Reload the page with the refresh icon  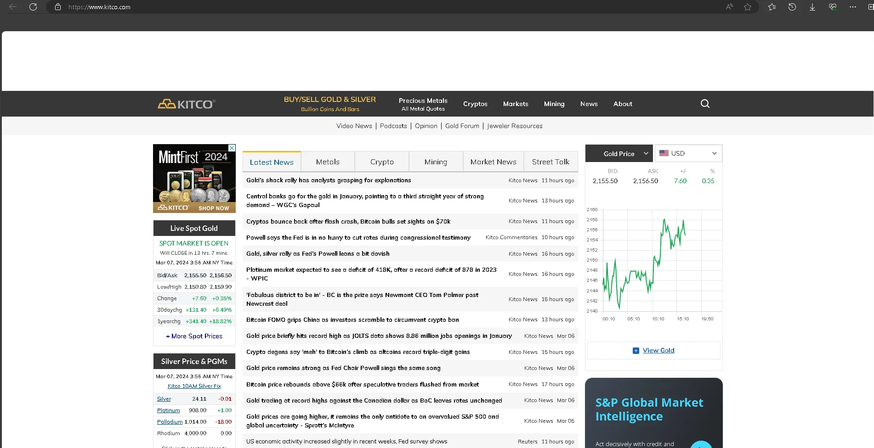33,7
